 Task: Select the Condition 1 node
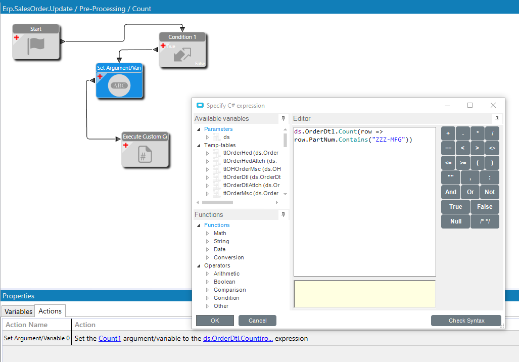[x=183, y=51]
